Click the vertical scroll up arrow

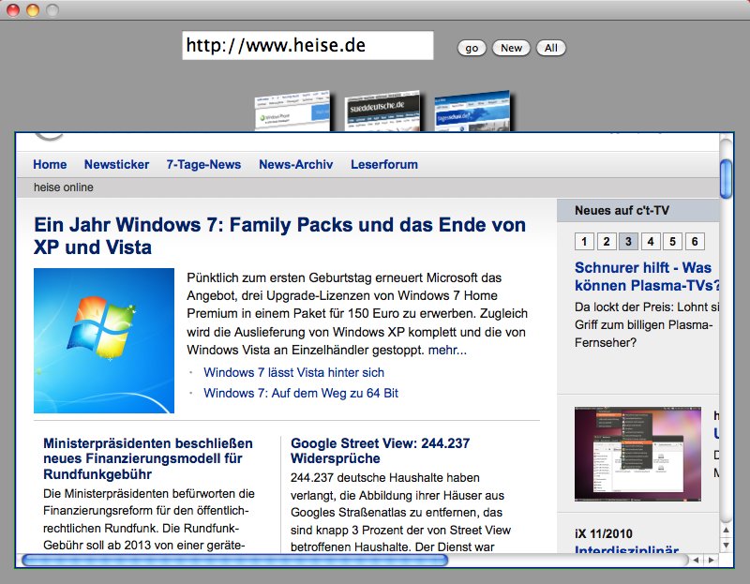[726, 530]
